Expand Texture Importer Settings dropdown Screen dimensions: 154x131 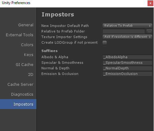pos(127,37)
